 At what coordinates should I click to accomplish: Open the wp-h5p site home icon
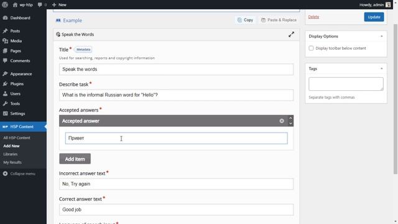click(x=15, y=4)
